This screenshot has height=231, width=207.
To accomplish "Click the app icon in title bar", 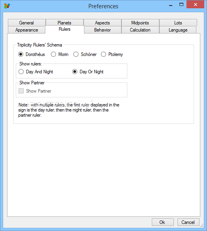I will point(7,6).
